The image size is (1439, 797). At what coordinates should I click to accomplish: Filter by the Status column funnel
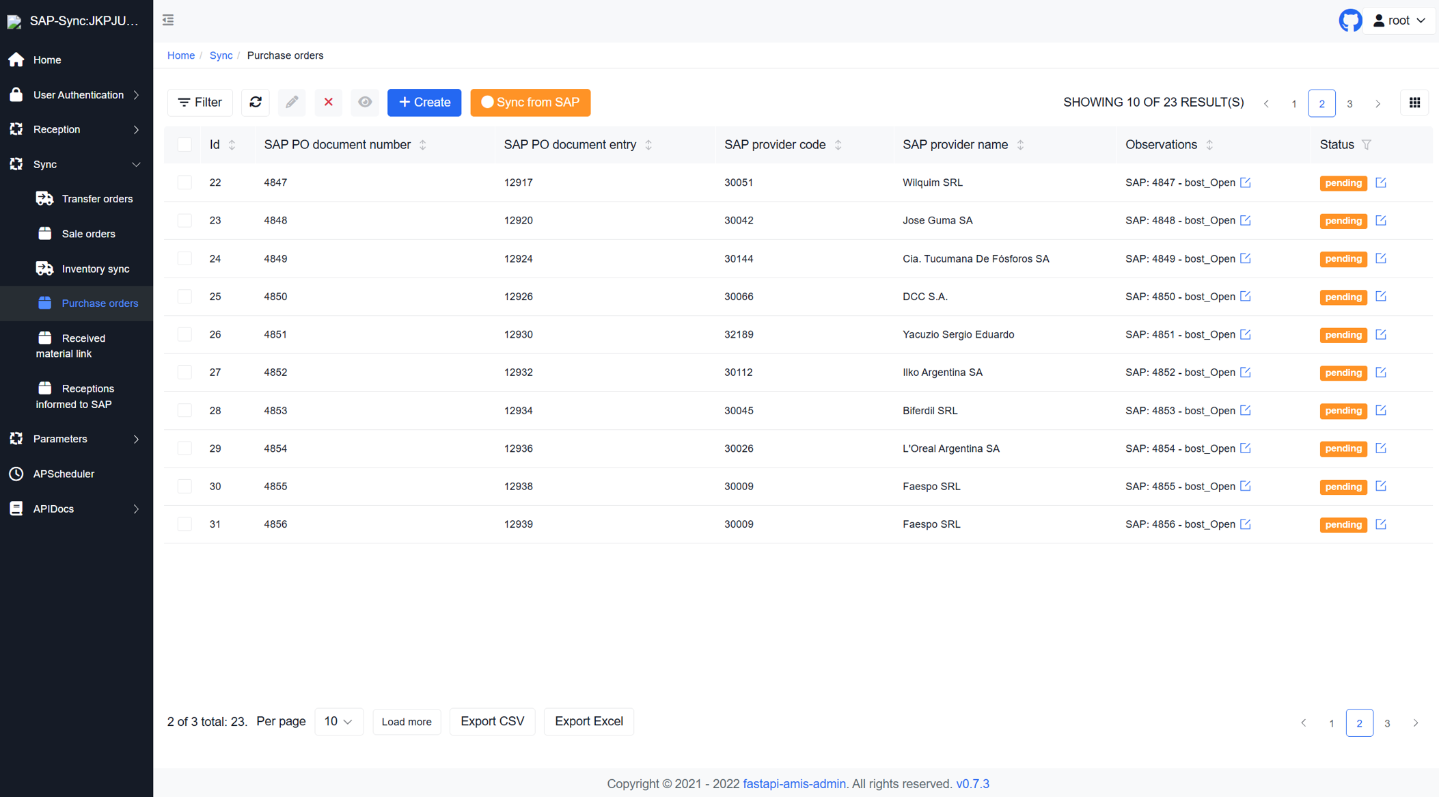pos(1367,145)
